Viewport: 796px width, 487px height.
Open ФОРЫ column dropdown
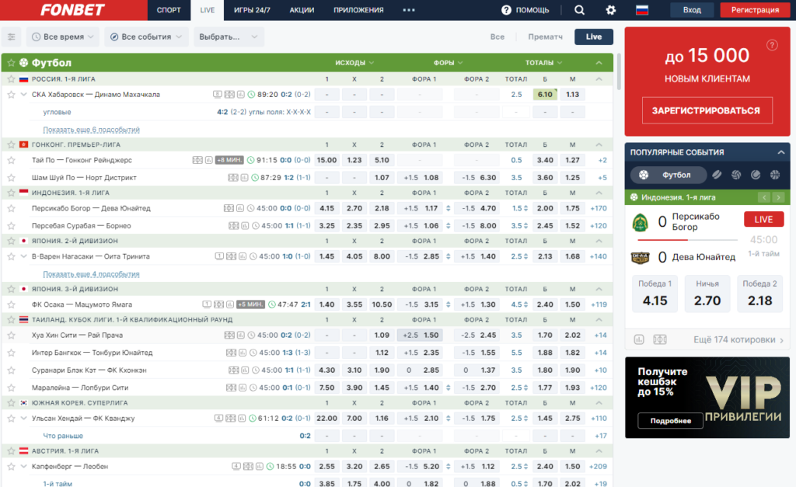(449, 63)
